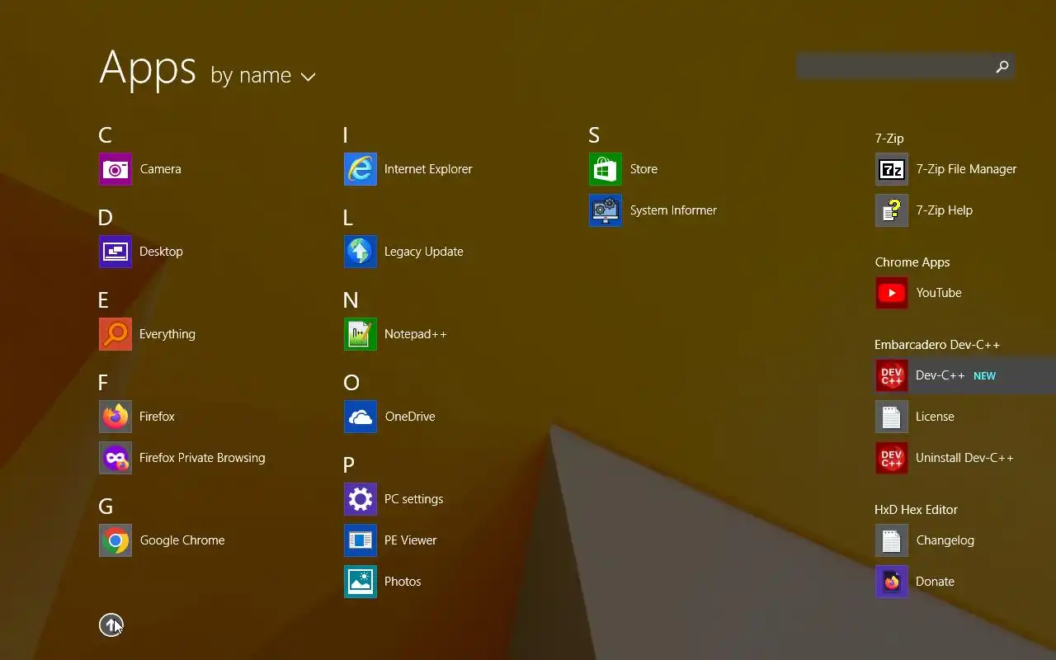The height and width of the screenshot is (660, 1056).
Task: Click the Chrome Apps group header
Action: (912, 262)
